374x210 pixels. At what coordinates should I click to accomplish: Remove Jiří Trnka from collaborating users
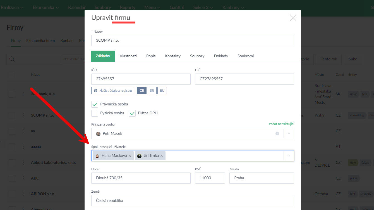[162, 156]
